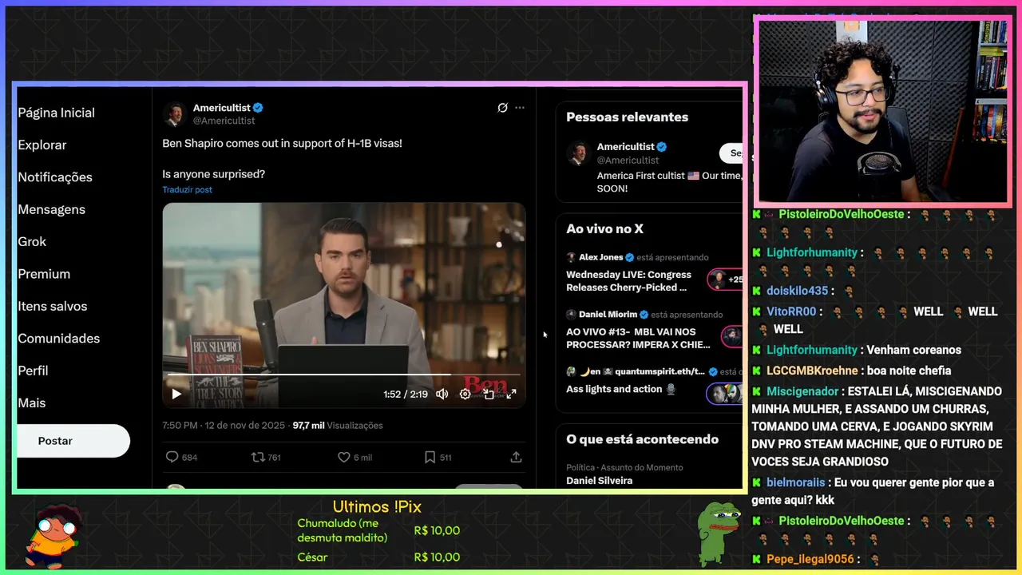1022x575 pixels.
Task: Like the post with 6 mil likes
Action: 355,457
